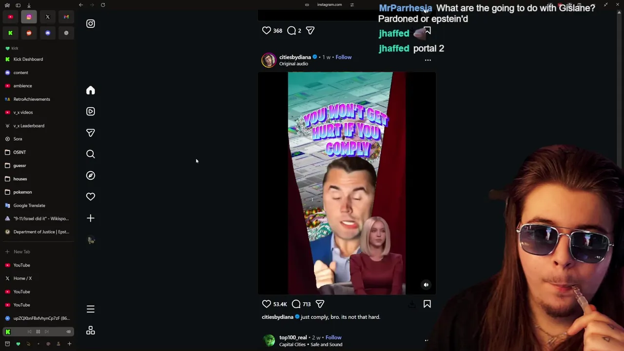Screen dimensions: 624x351
Task: Switch to the Kick Dashboard tab
Action: pyautogui.click(x=28, y=59)
